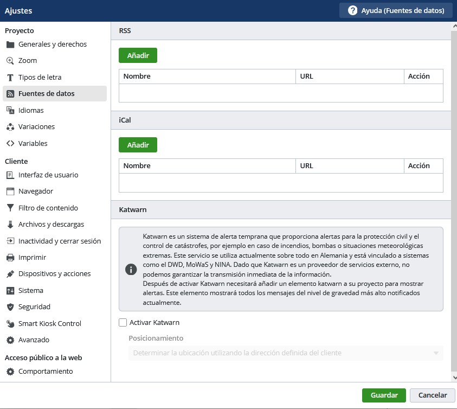Click the Idiomas translation icon
457x409 pixels.
10,110
